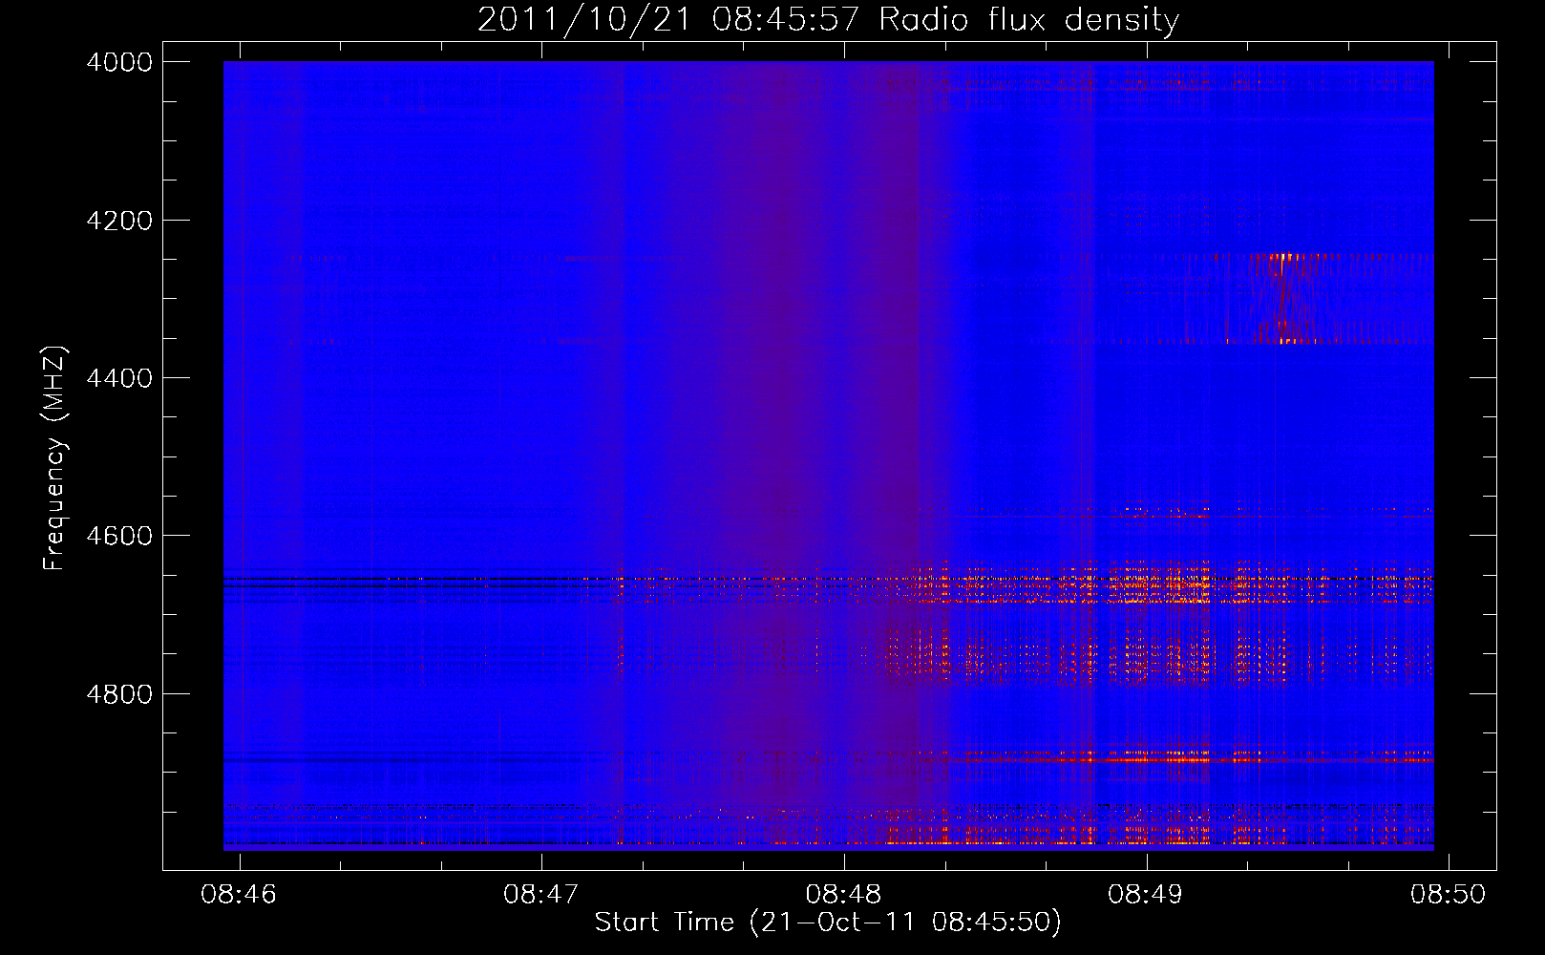
Task: Select the 4000 frequency axis label
Action: 119,62
